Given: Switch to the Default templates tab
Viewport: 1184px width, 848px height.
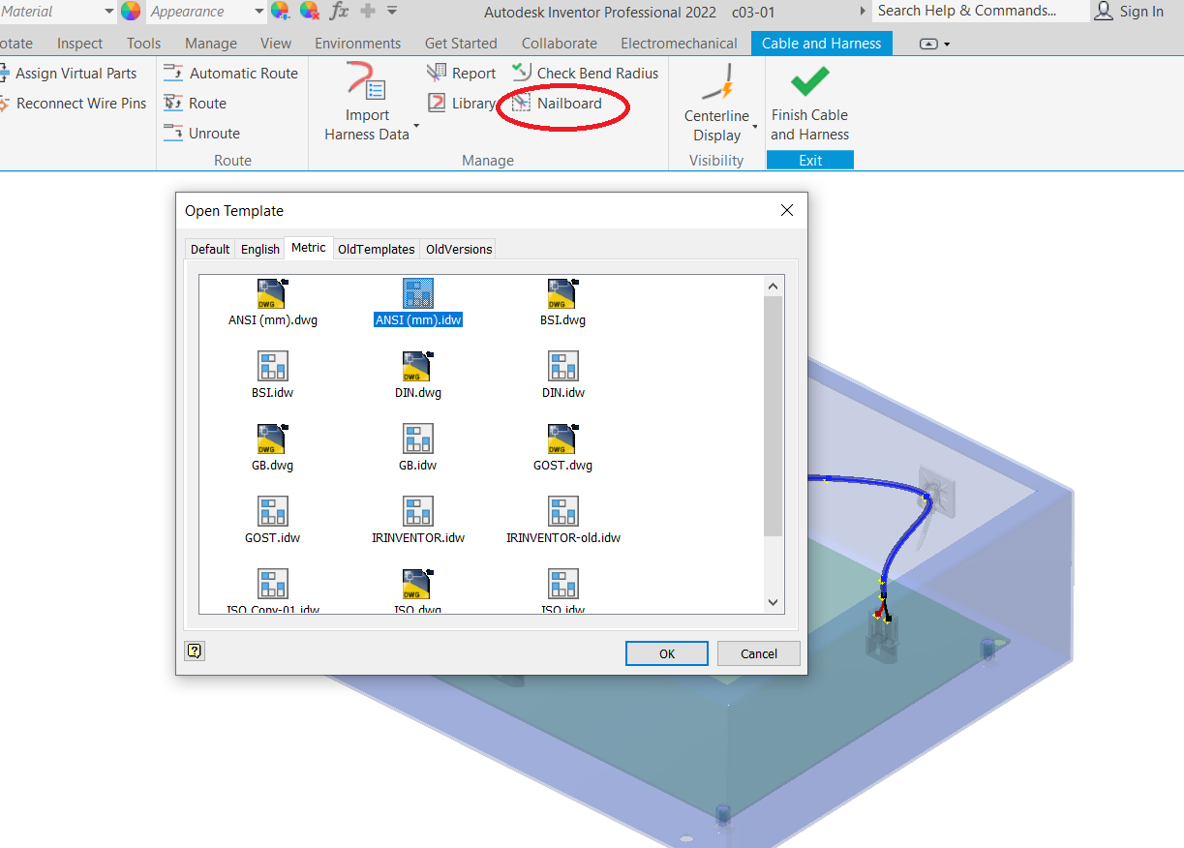Looking at the screenshot, I should 210,249.
